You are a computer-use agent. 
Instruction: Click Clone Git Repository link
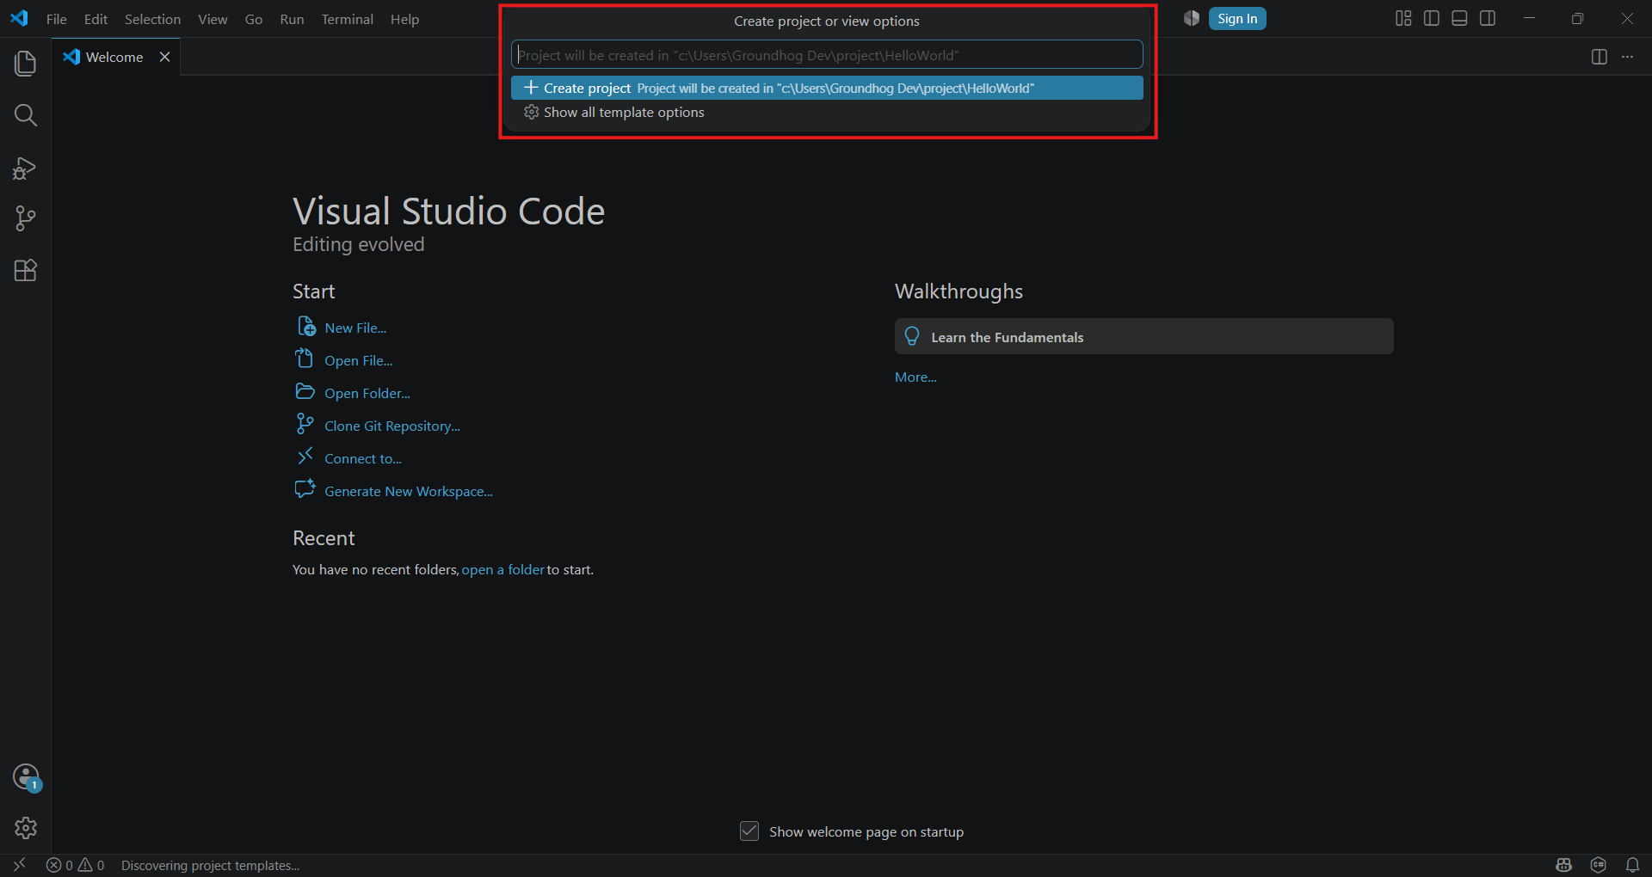[392, 426]
